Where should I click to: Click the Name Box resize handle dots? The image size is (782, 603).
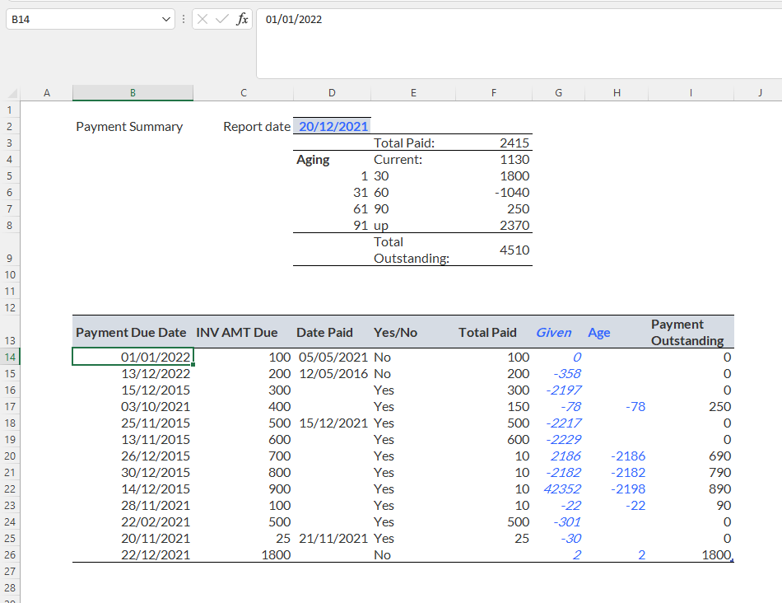point(183,19)
